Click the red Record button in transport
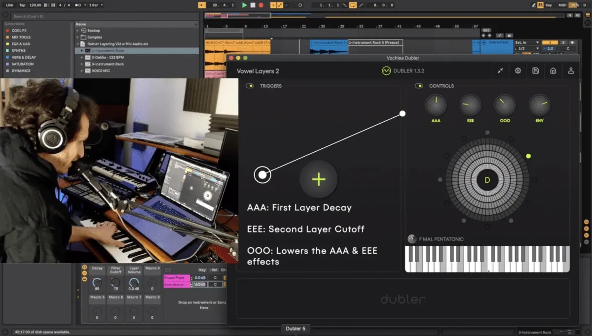This screenshot has width=592, height=336. click(261, 5)
